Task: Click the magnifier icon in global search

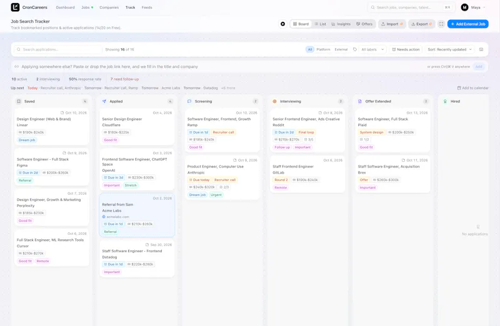Action: [372, 7]
